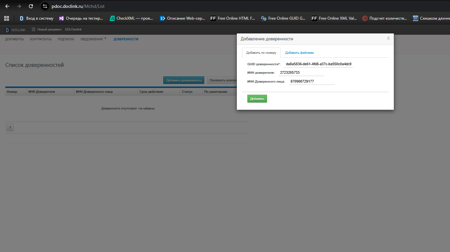
Task: Click the browser forward arrow
Action: point(19,6)
